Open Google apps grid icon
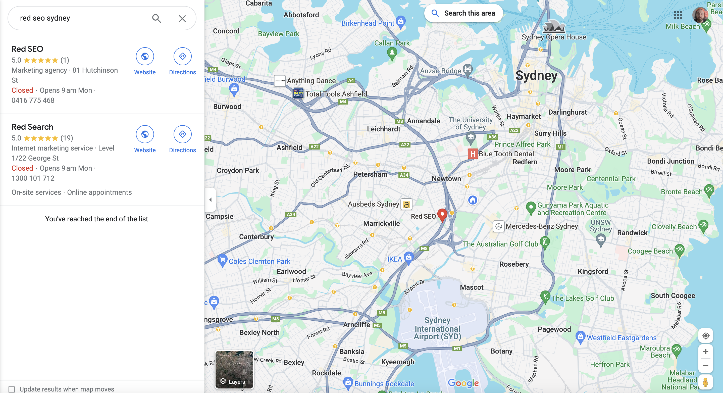 pyautogui.click(x=678, y=15)
